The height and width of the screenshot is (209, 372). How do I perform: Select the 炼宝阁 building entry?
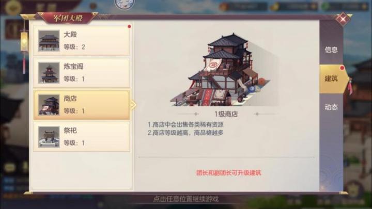click(x=82, y=73)
